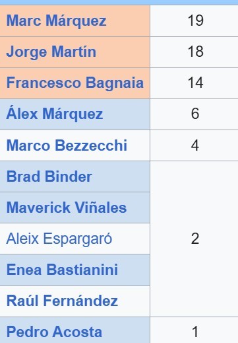
Task: Open Marco Bezzecchi's page
Action: pos(67,145)
